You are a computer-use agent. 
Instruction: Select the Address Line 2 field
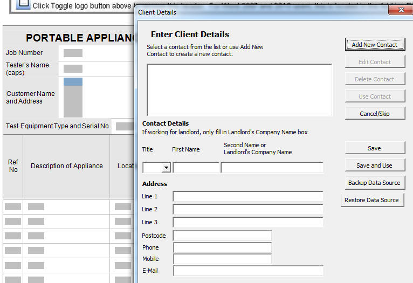248,209
